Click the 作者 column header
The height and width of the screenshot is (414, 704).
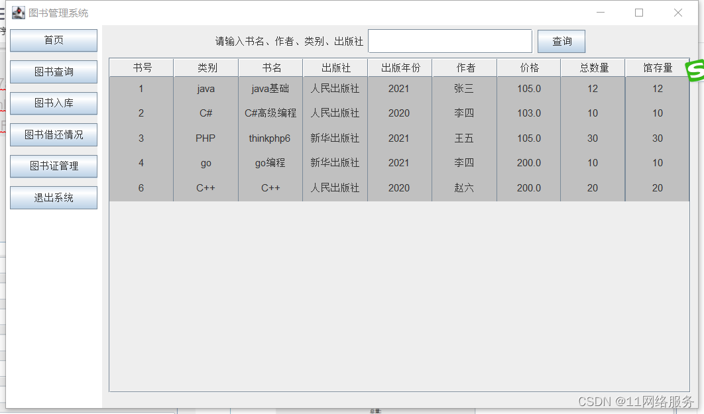point(465,68)
